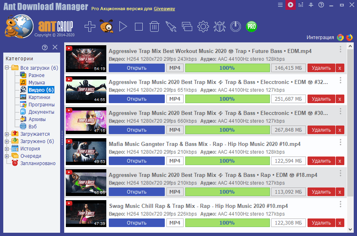The width and height of the screenshot is (357, 236).
Task: Open the three-dot menu of the first download
Action: (x=339, y=49)
